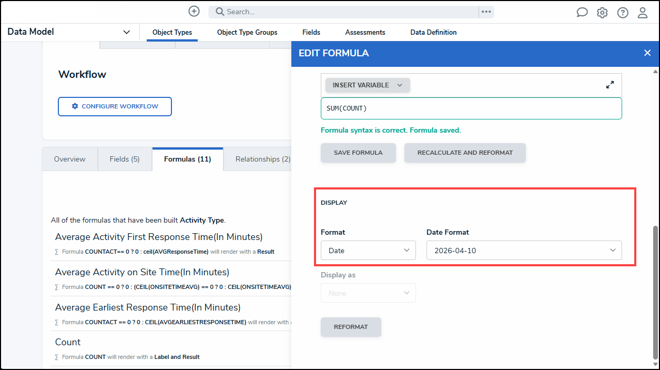Open the user profile icon
The width and height of the screenshot is (660, 370).
[643, 13]
